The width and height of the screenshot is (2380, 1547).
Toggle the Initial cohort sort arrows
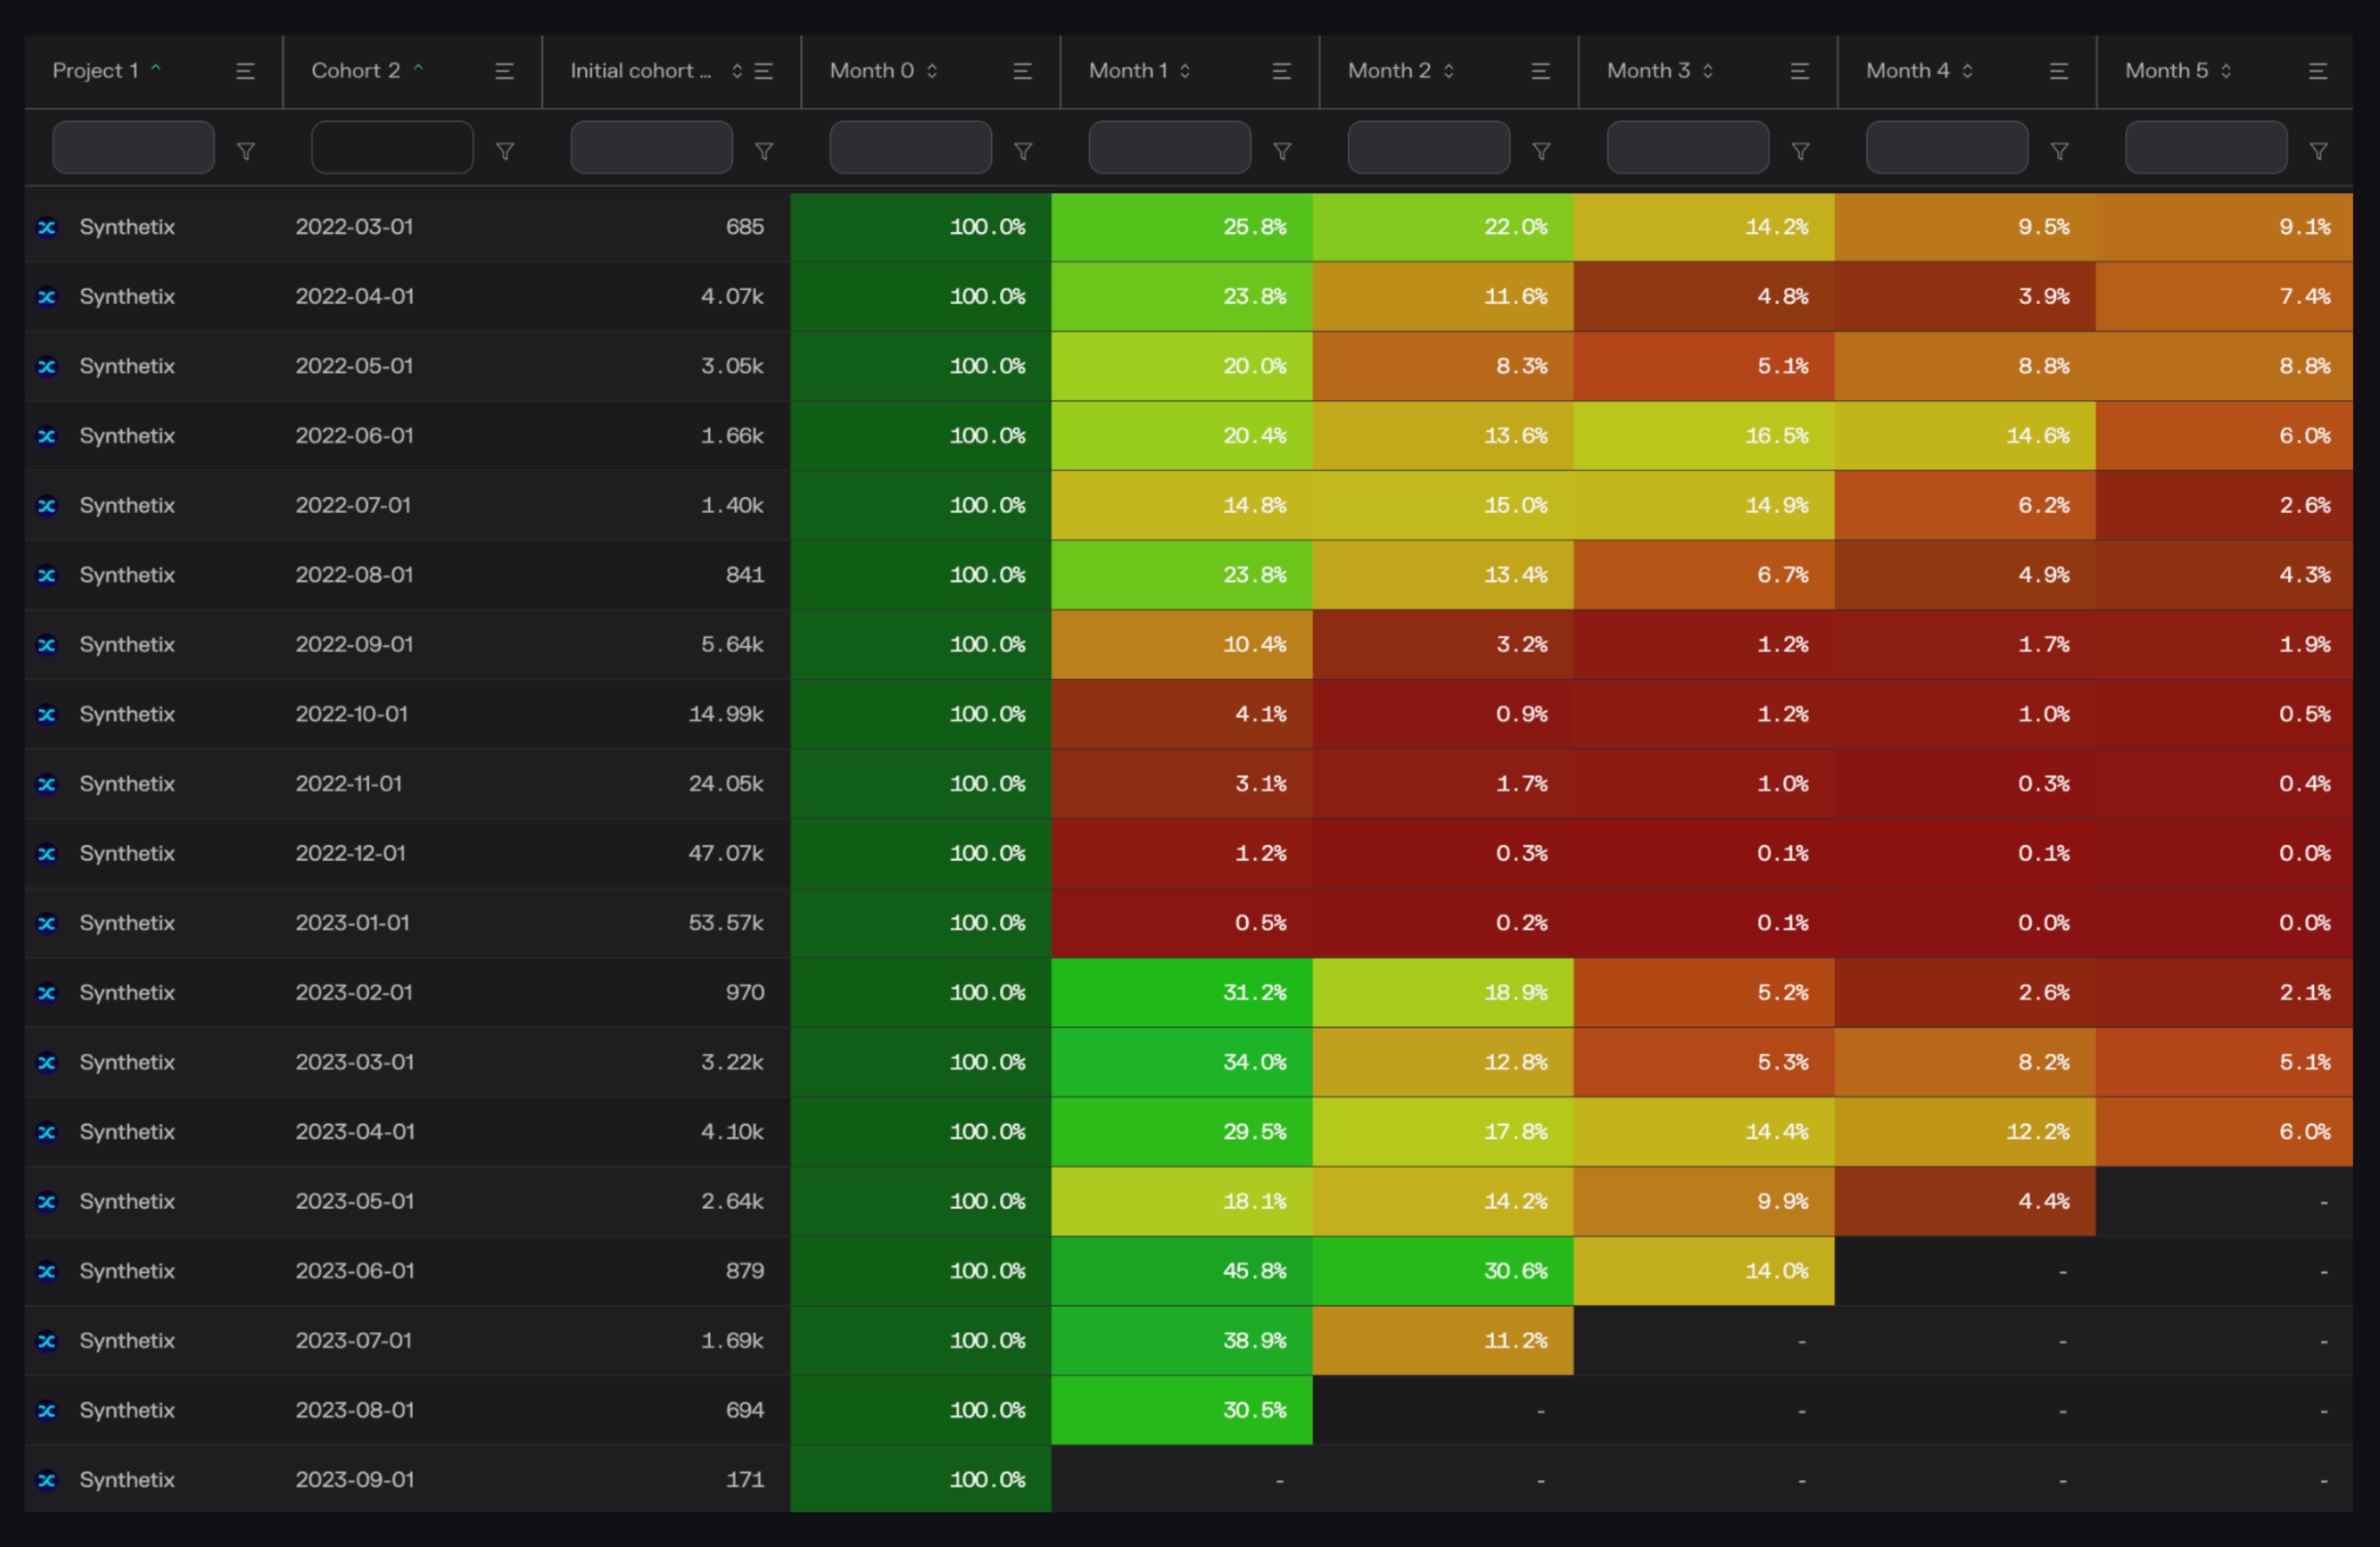click(737, 71)
